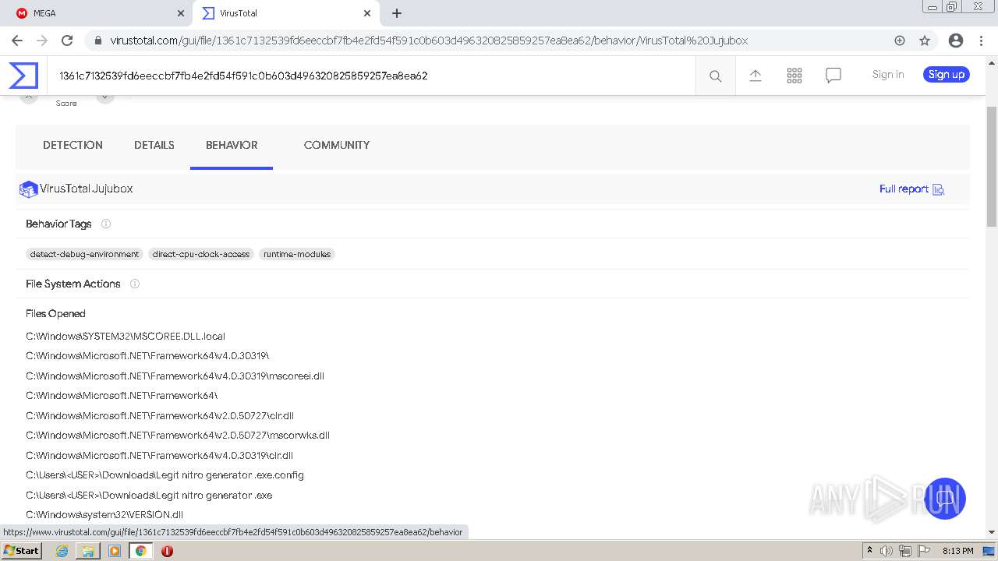The width and height of the screenshot is (998, 561).
Task: Close the MEGA tab
Action: pyautogui.click(x=181, y=13)
